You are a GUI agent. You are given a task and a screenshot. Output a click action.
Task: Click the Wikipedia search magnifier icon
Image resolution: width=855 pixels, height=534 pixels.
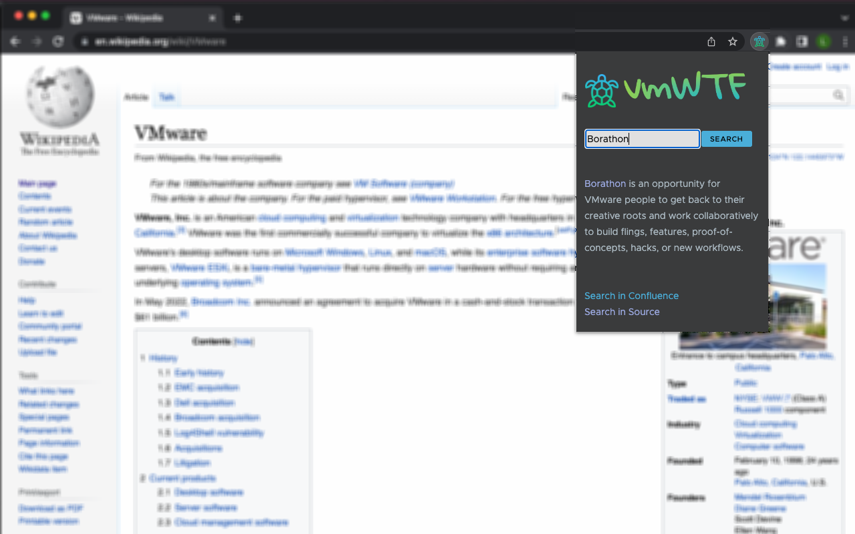(839, 96)
